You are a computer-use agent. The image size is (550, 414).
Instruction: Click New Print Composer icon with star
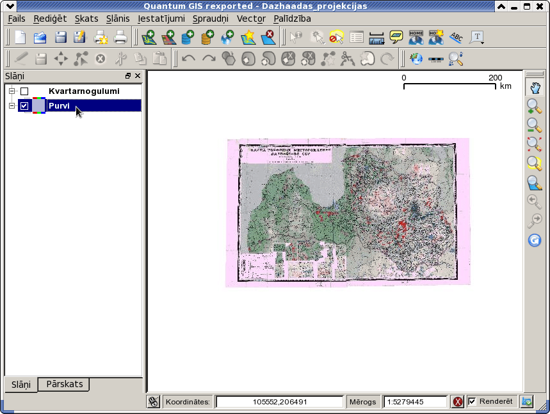[101, 37]
